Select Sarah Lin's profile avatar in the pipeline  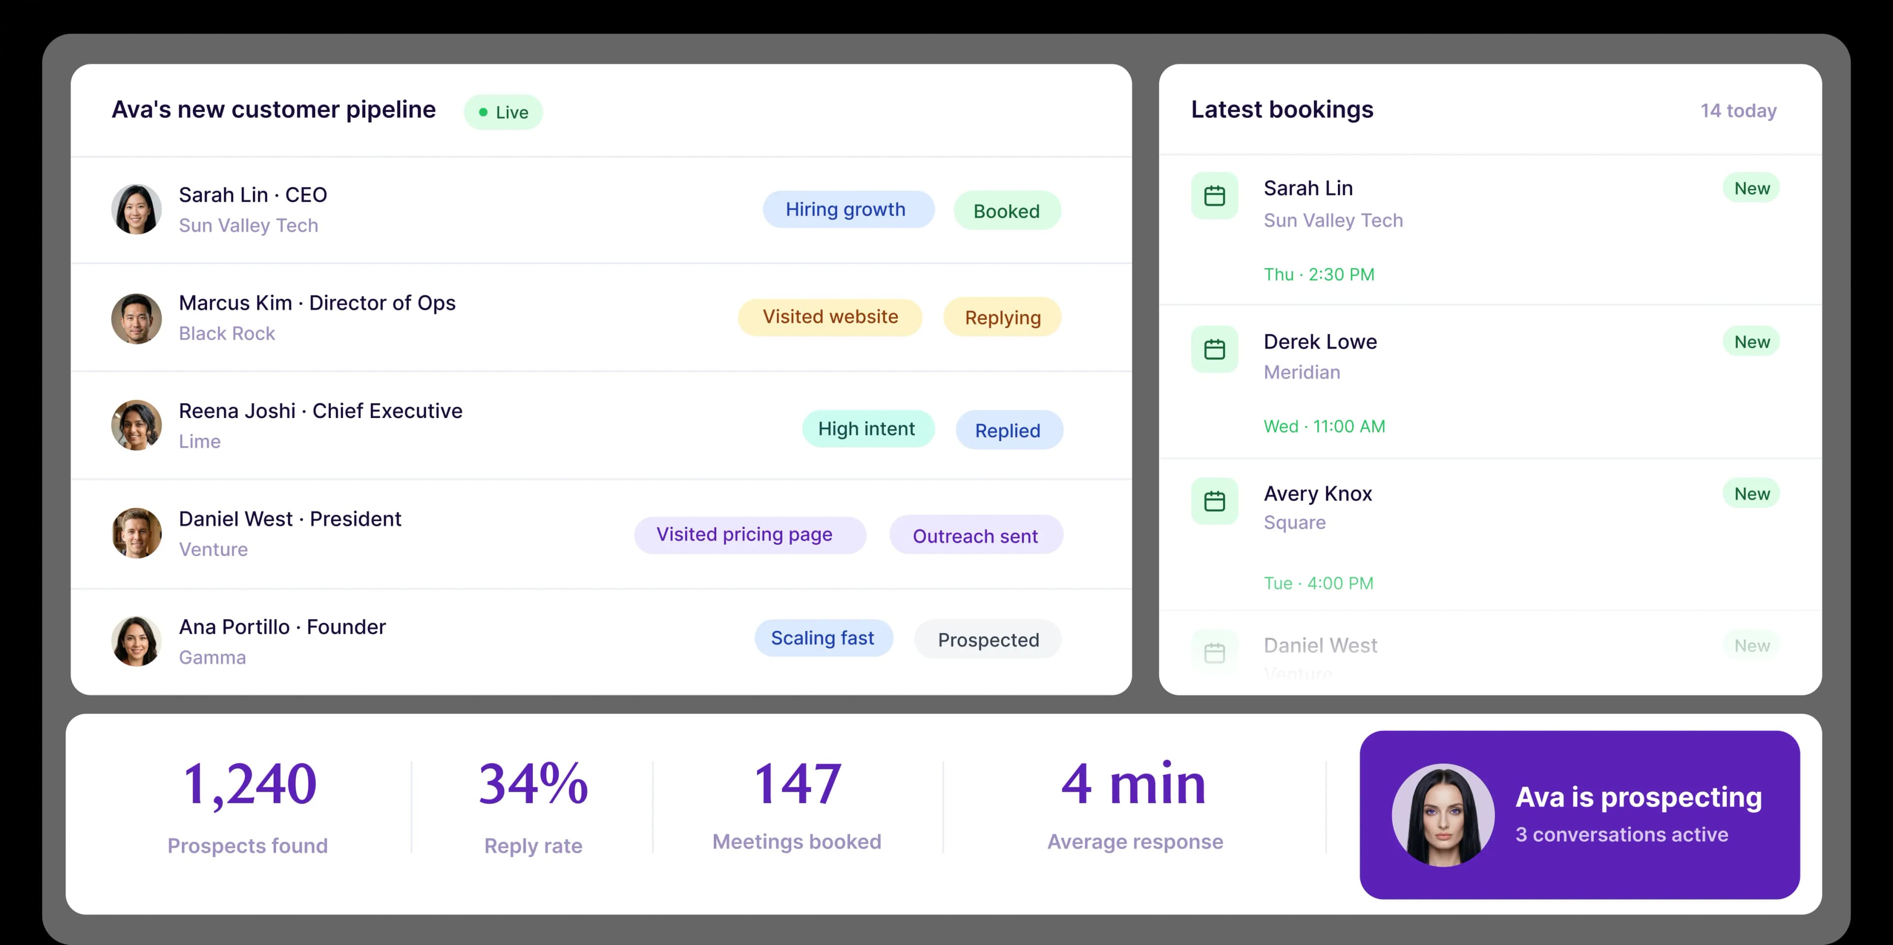click(x=136, y=209)
